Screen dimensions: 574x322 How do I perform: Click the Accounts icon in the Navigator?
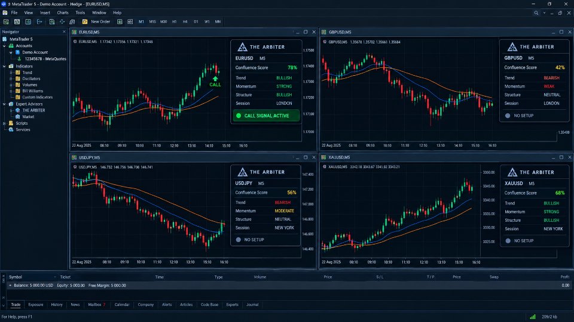pyautogui.click(x=11, y=46)
